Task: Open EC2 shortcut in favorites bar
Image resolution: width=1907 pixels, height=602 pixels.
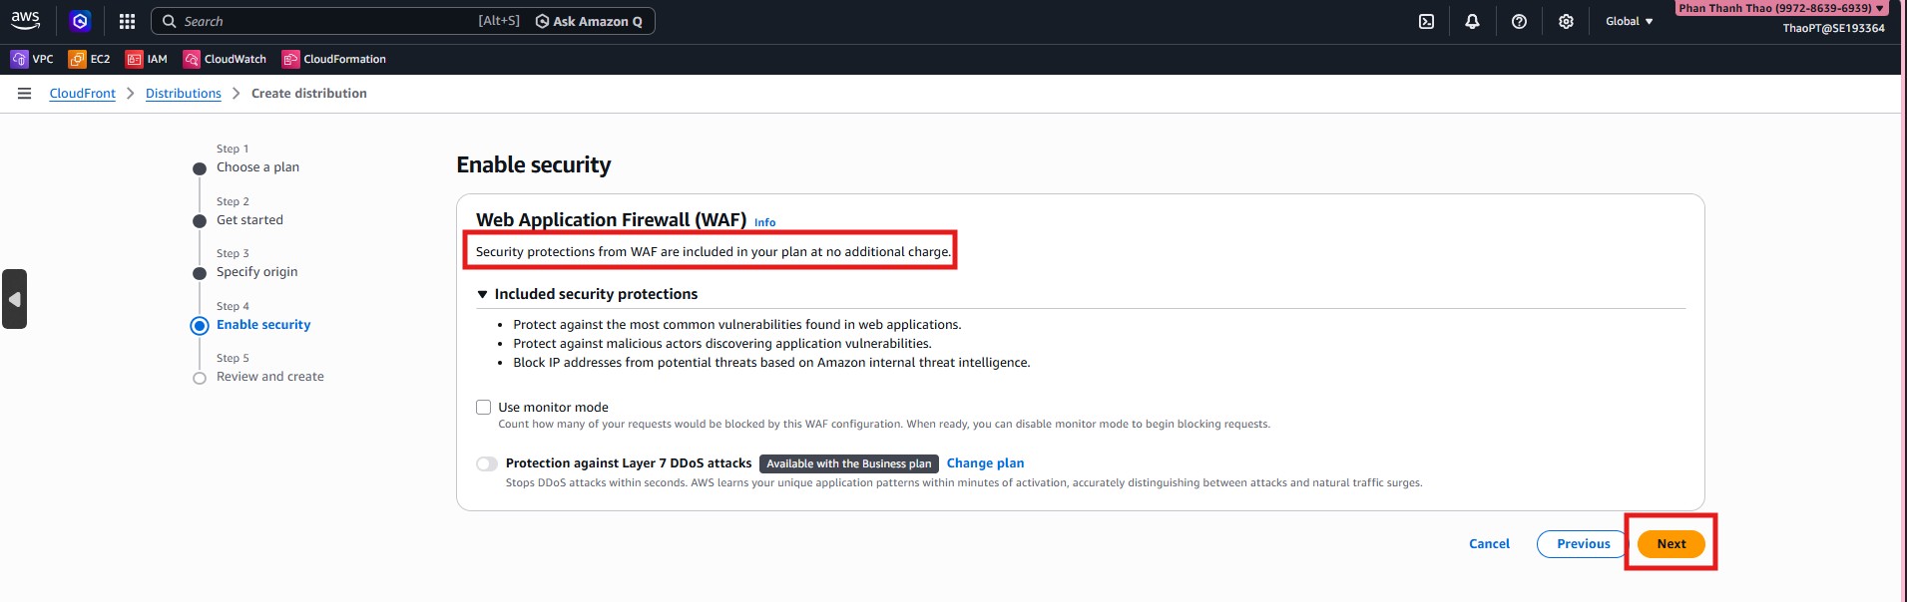Action: point(89,59)
